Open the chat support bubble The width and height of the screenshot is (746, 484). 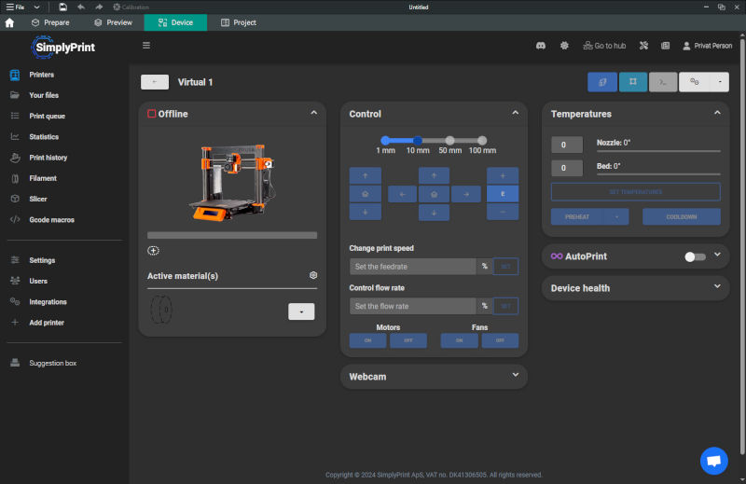click(x=713, y=461)
